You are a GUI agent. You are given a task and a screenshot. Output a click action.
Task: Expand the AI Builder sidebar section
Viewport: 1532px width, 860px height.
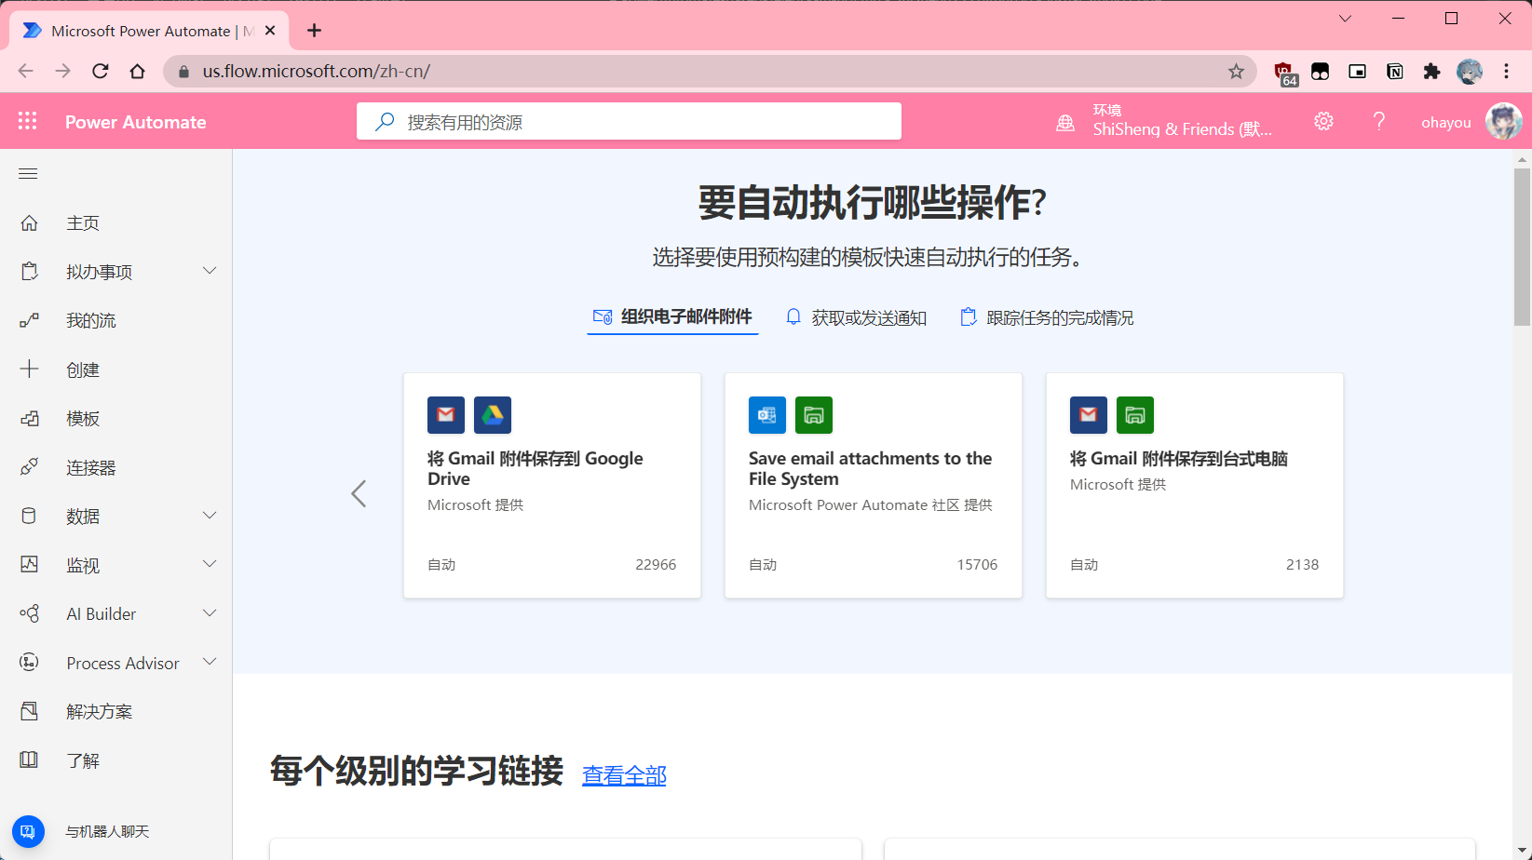[210, 612]
